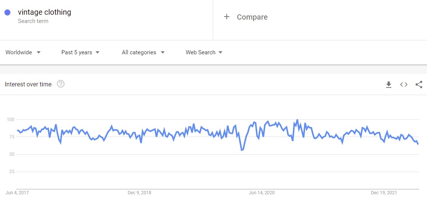
Task: Select the Jun 4, 2017 axis label
Action: point(17,193)
